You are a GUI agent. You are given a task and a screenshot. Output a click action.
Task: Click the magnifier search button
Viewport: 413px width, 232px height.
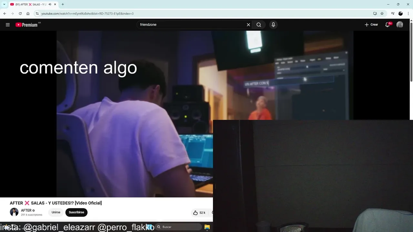(259, 25)
